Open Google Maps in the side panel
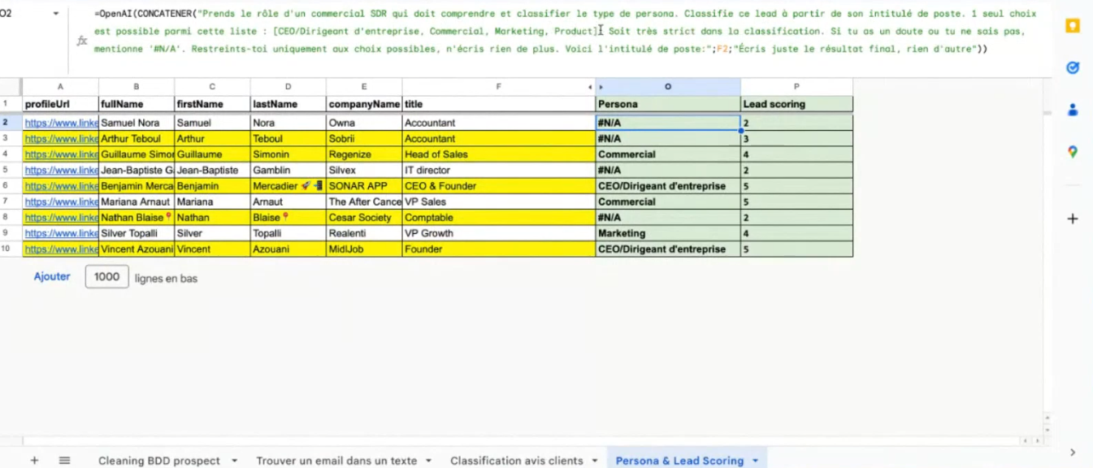This screenshot has width=1093, height=468. pos(1073,152)
